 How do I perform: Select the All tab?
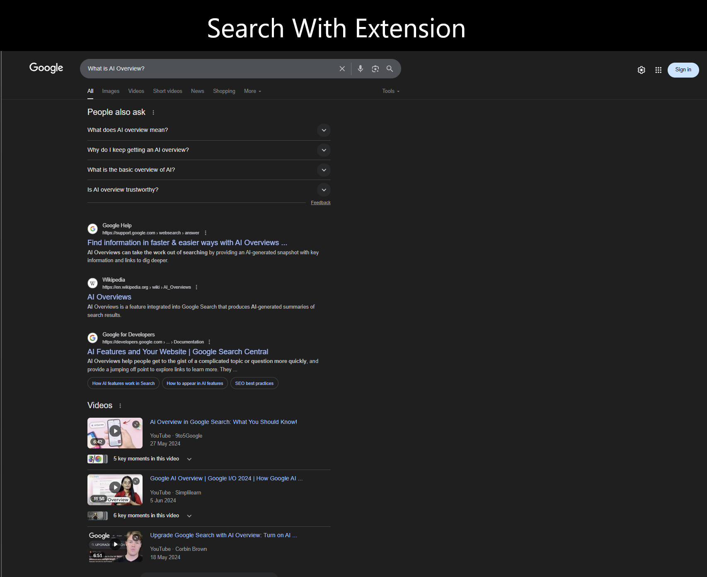click(90, 91)
